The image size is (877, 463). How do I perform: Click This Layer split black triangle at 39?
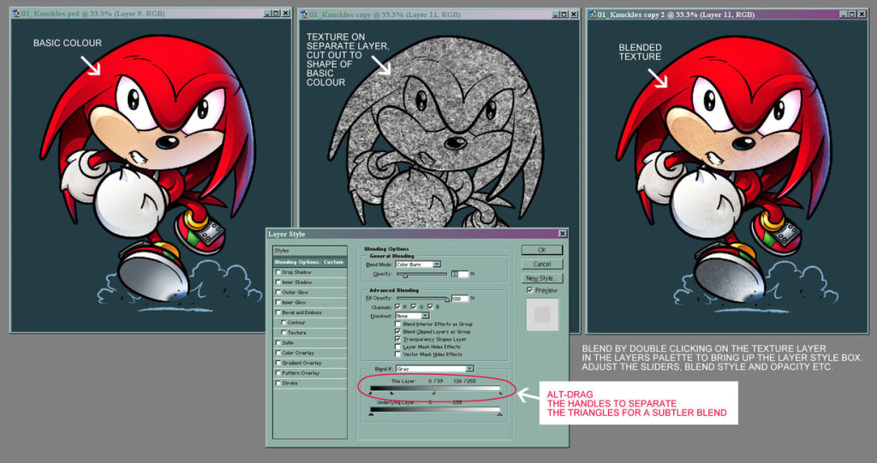pos(391,393)
